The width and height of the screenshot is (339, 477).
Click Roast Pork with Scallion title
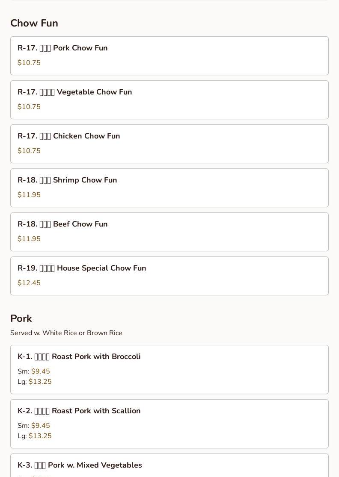point(79,411)
